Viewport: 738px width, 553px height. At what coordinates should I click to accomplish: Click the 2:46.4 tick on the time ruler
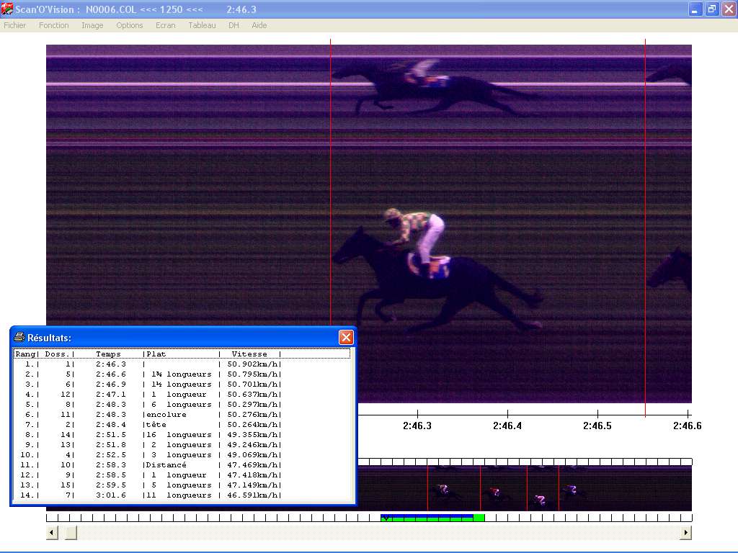click(507, 414)
